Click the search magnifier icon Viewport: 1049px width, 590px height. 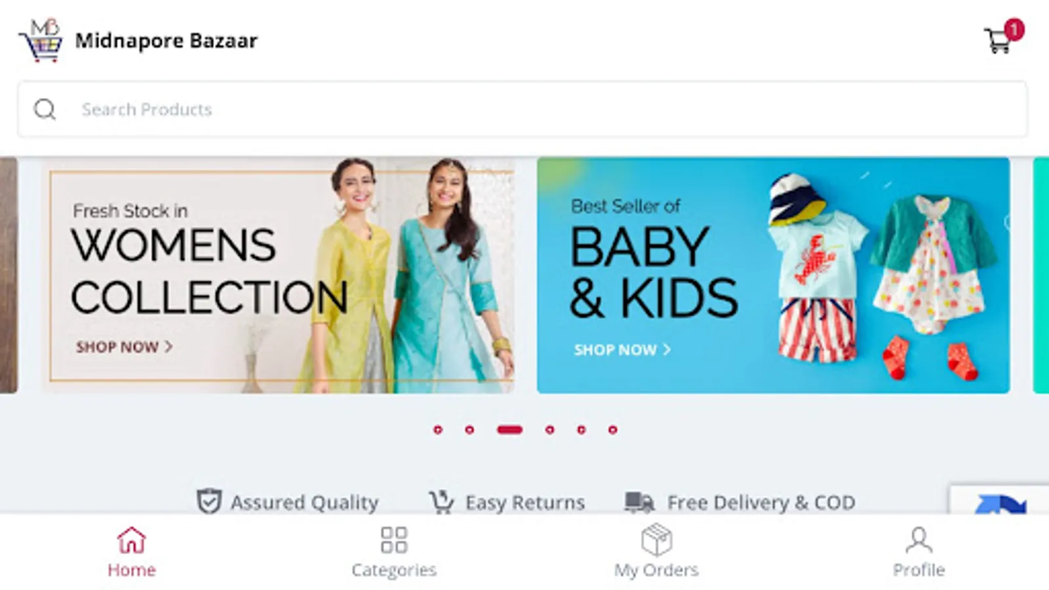click(x=45, y=109)
